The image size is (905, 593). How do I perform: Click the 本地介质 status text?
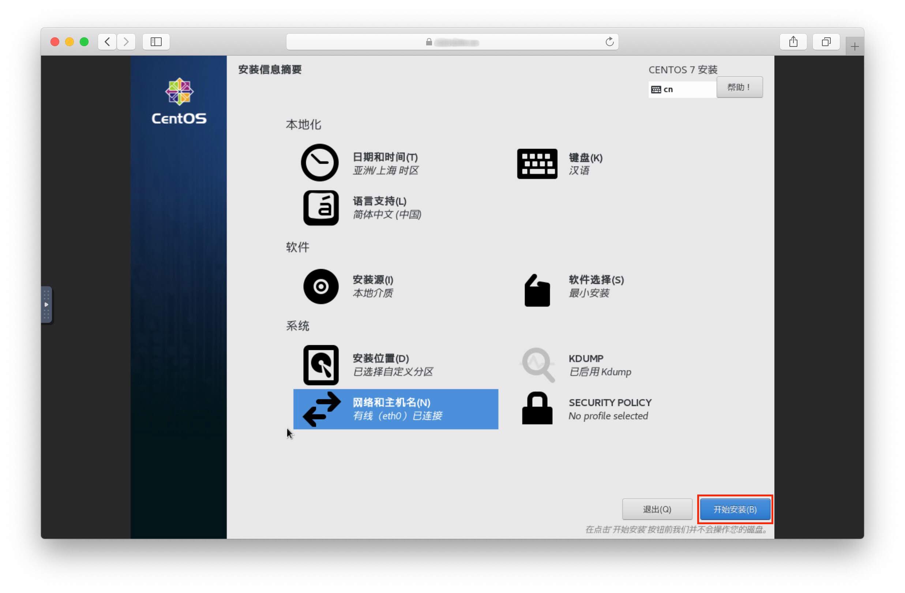coord(373,293)
